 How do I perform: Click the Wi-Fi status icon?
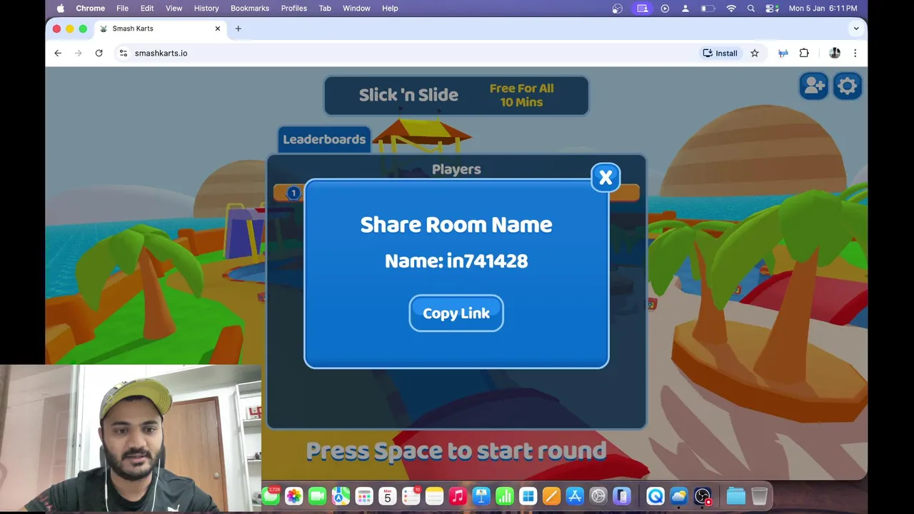tap(730, 9)
